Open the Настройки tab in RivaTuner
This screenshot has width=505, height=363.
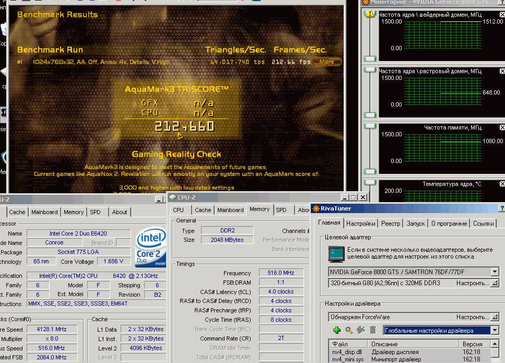point(361,224)
